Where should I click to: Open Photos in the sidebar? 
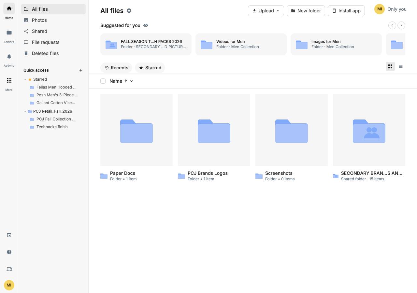(x=53, y=20)
